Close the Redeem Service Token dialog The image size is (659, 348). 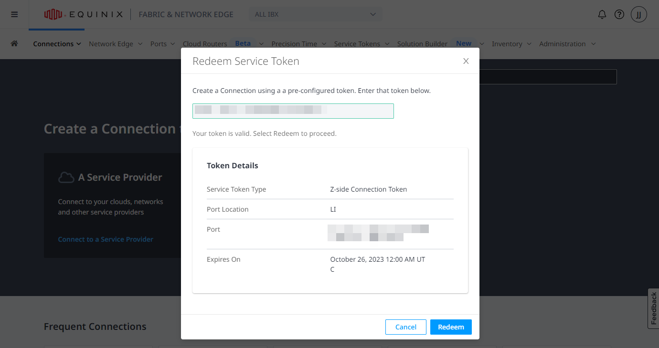(x=466, y=61)
